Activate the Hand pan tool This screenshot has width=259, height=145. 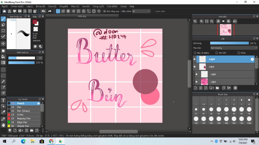[x=3, y=125]
